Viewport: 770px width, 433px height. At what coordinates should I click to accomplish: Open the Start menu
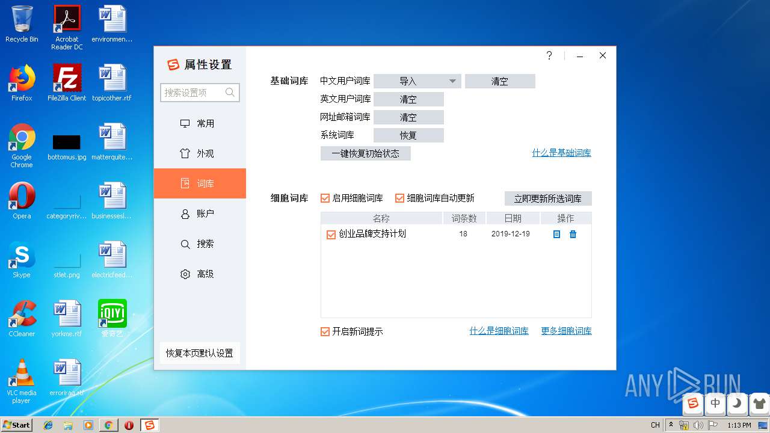[x=17, y=425]
